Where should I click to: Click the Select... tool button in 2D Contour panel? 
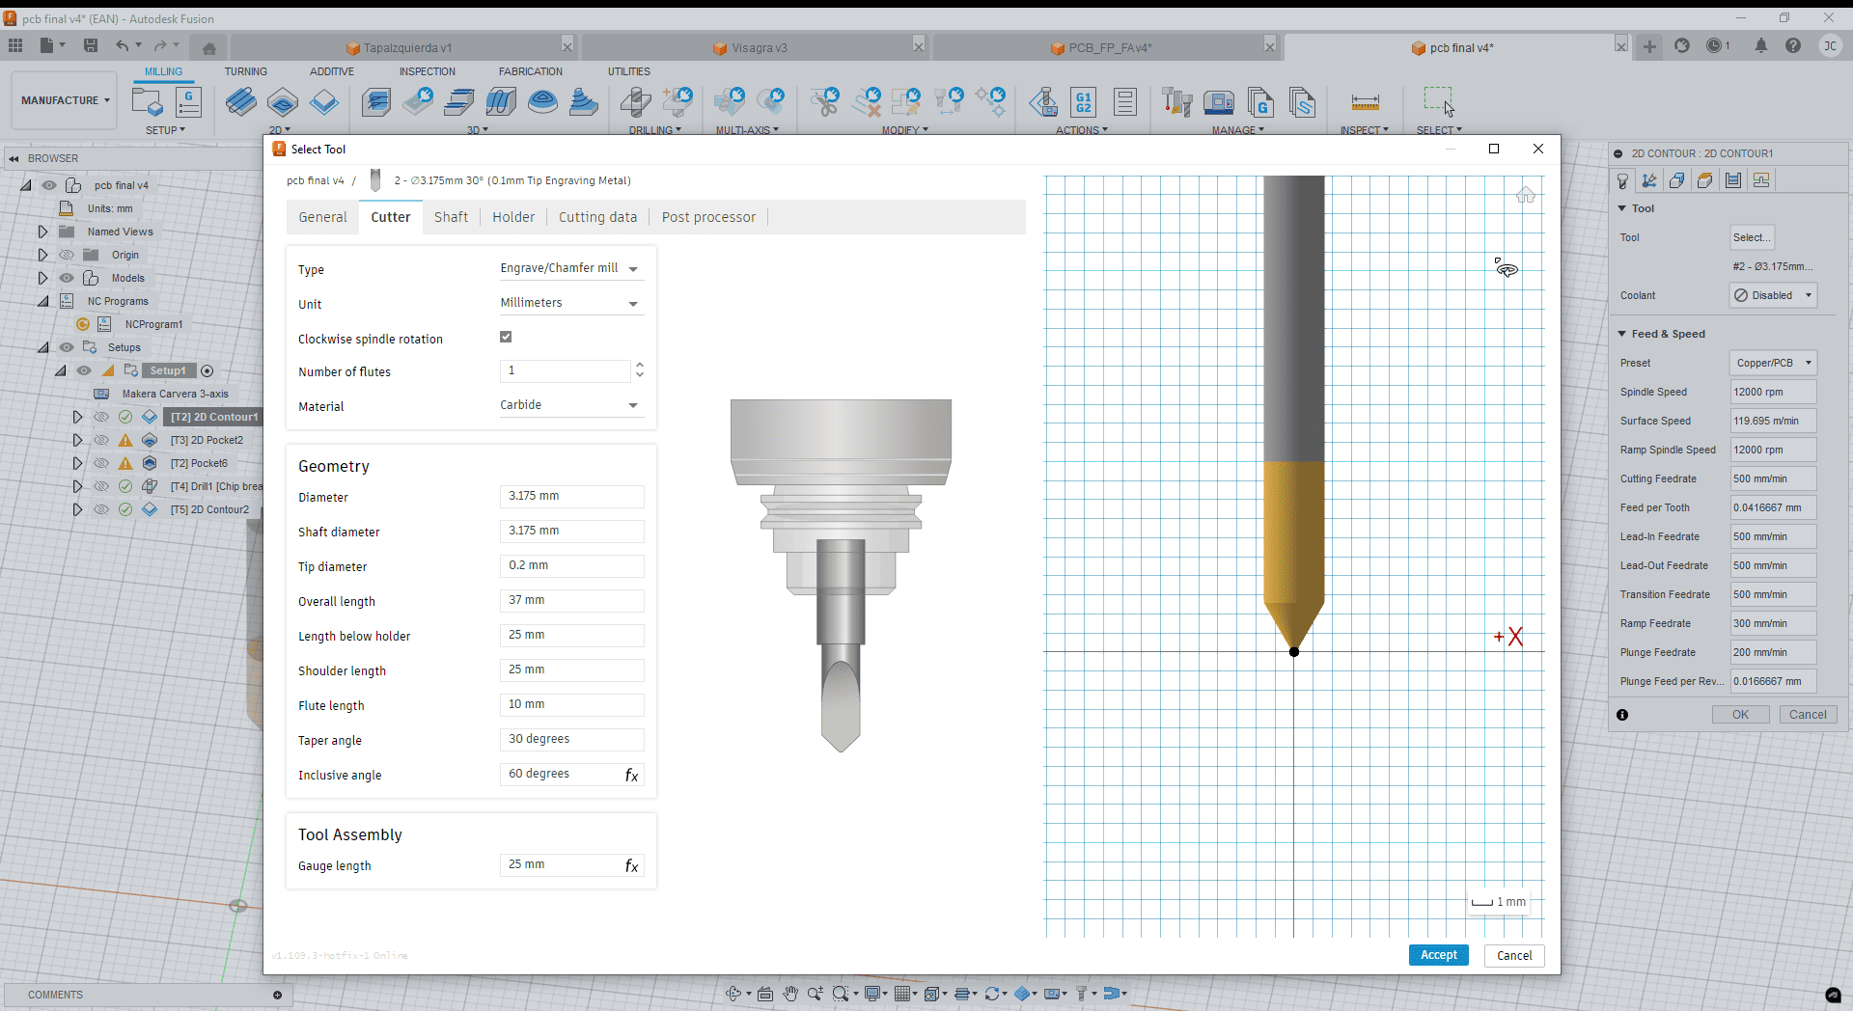click(x=1751, y=237)
